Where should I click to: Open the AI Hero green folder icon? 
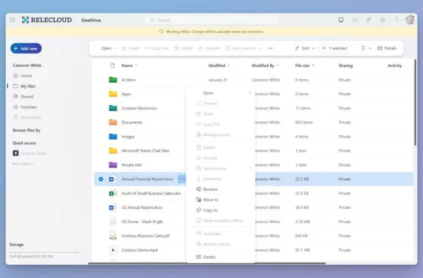click(x=113, y=80)
